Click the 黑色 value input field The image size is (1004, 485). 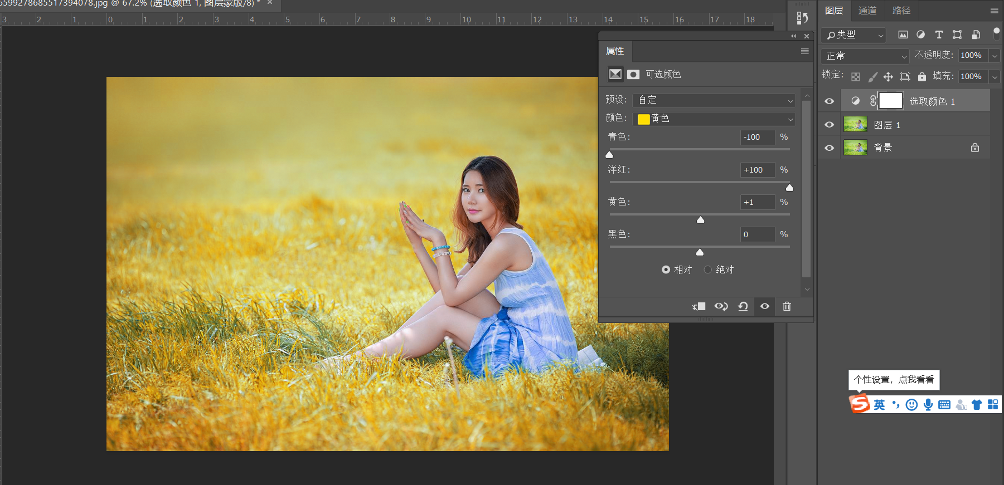tap(757, 234)
